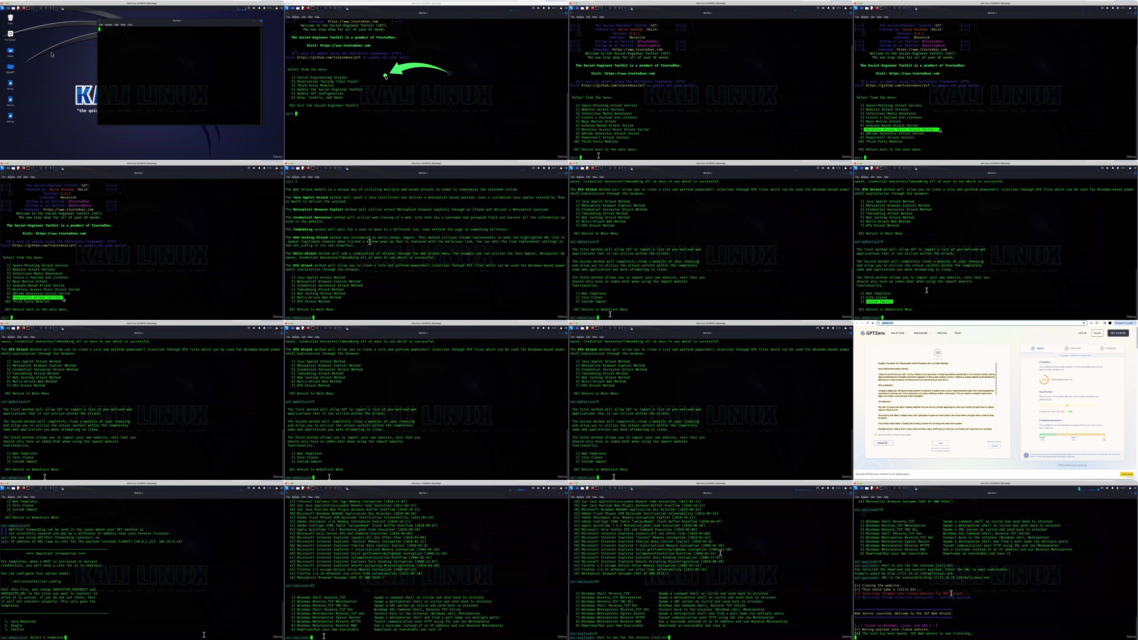This screenshot has width=1138, height=640.
Task: Select the bot3.py file icon
Action: pyautogui.click(x=11, y=116)
